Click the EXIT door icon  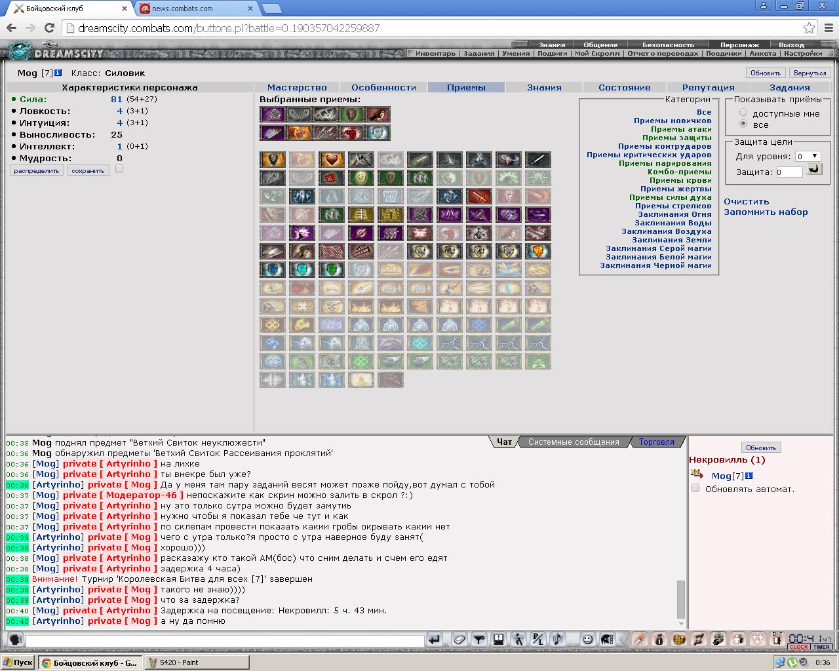[x=777, y=639]
